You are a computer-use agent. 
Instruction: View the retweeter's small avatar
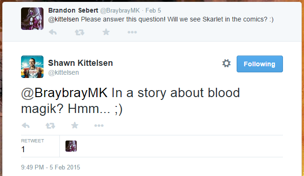(x=71, y=146)
